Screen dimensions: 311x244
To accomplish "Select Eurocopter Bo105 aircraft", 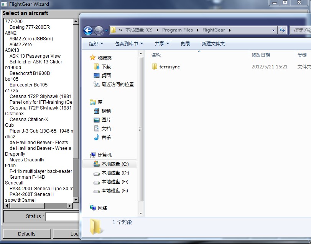I will [28, 85].
